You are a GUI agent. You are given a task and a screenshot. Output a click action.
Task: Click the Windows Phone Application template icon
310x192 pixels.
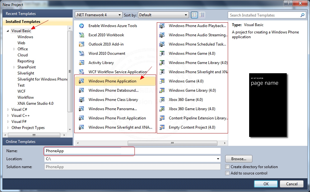tap(82, 81)
